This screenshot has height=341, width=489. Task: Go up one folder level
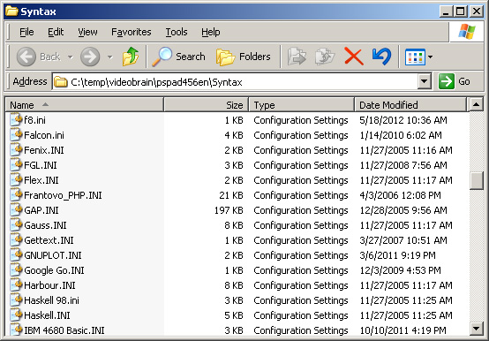tap(131, 57)
